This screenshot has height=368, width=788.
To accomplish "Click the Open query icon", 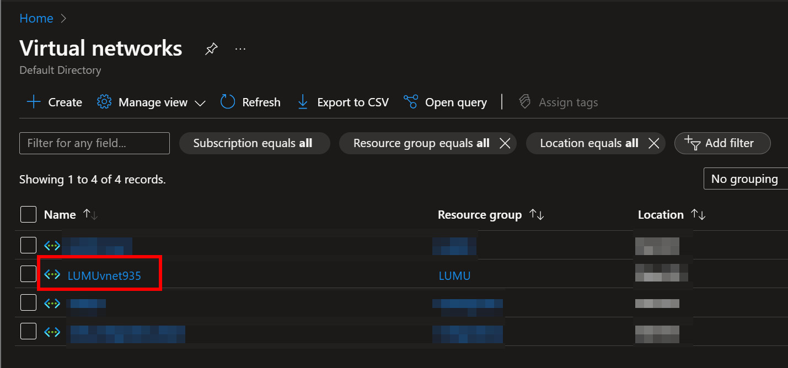I will click(410, 102).
